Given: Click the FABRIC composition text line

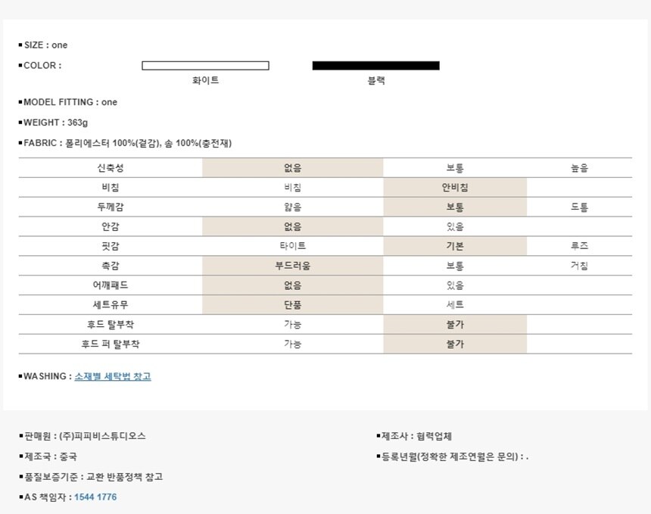Looking at the screenshot, I should pos(129,143).
